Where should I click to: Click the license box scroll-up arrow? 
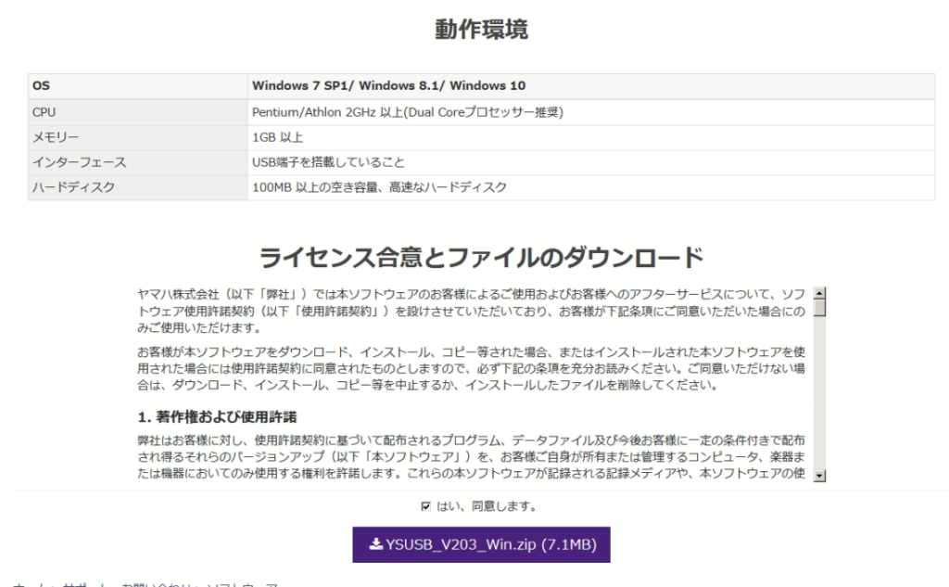(x=819, y=293)
